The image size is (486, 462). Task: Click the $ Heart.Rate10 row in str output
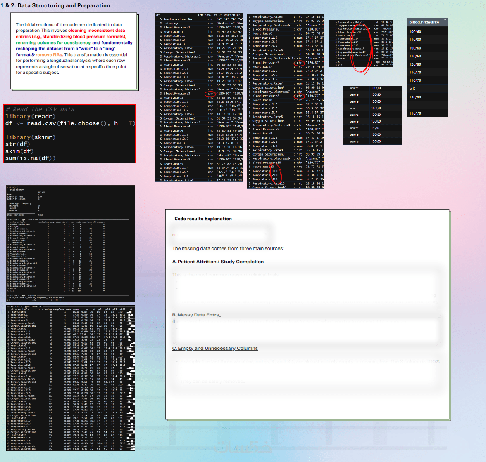[x=286, y=167]
